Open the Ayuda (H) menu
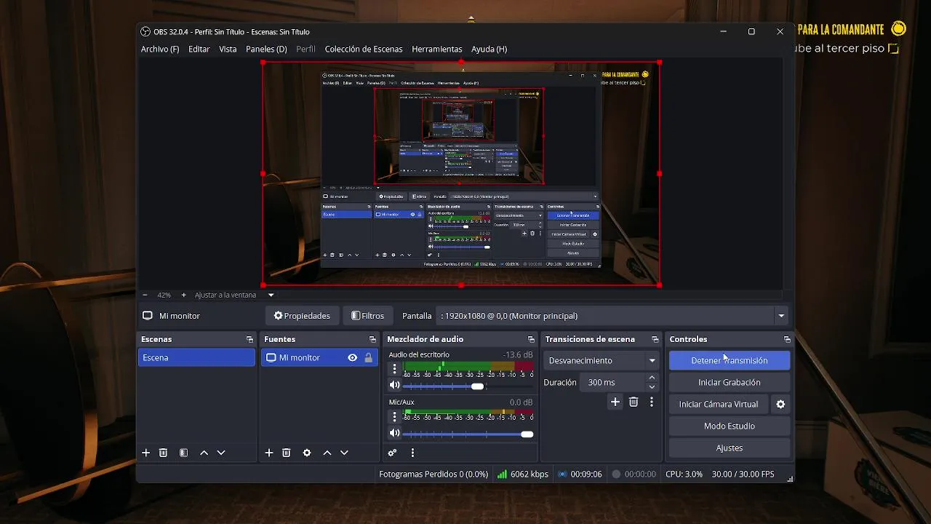Viewport: 931px width, 524px height. tap(490, 49)
